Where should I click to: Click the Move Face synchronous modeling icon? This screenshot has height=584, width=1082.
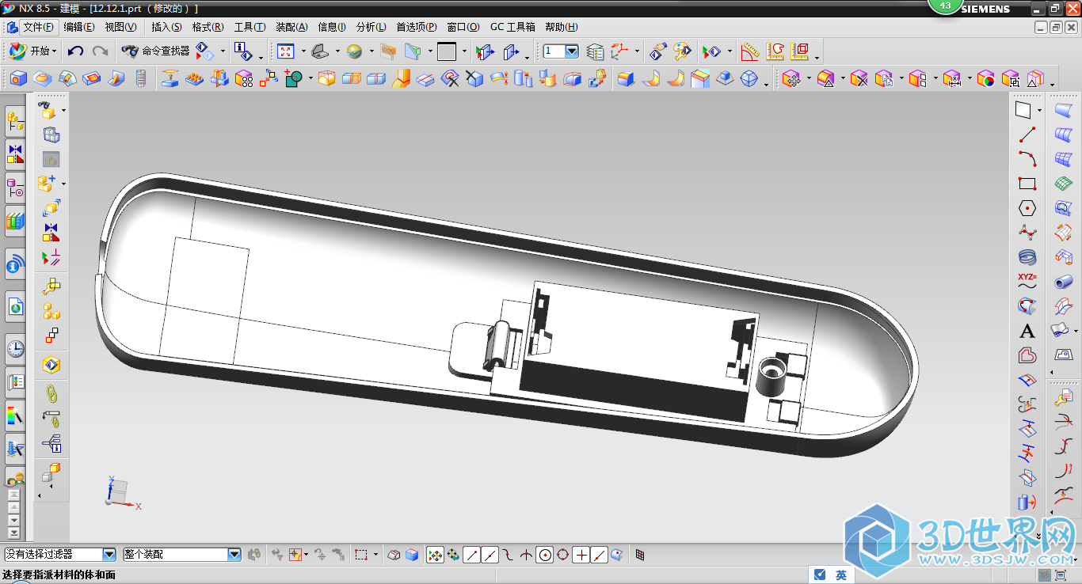click(x=791, y=78)
